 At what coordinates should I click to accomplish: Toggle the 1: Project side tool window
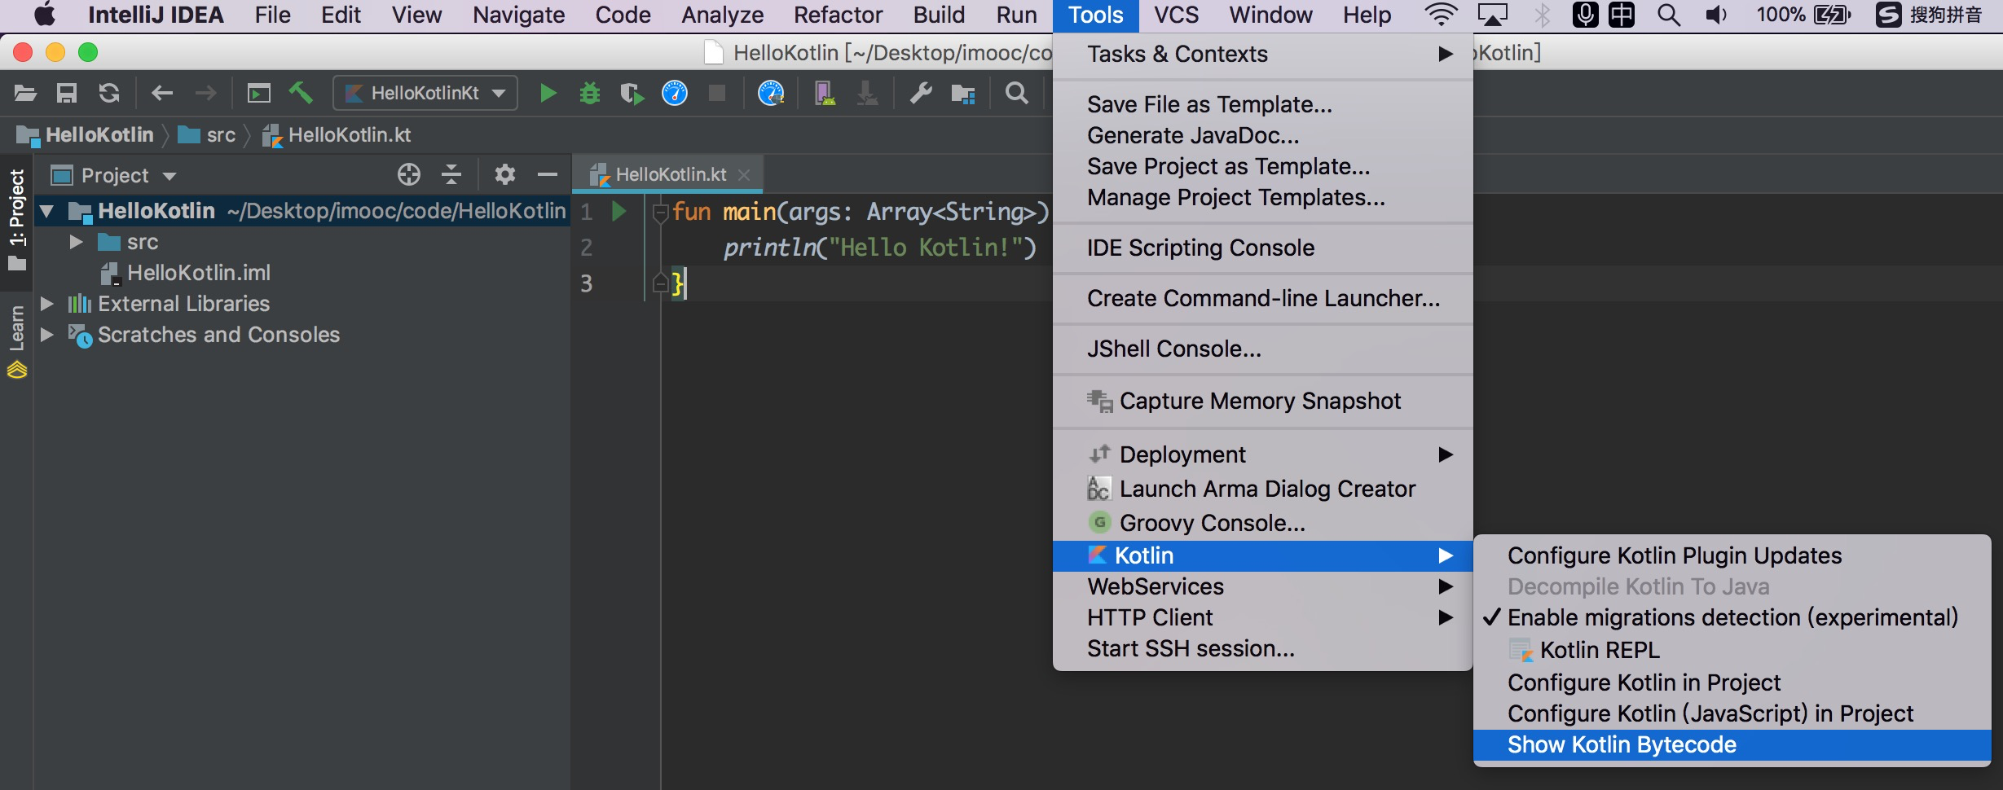coord(16,220)
